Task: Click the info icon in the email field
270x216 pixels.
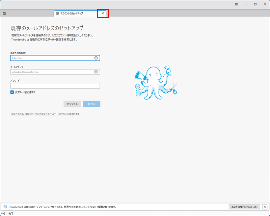Action: coord(96,72)
